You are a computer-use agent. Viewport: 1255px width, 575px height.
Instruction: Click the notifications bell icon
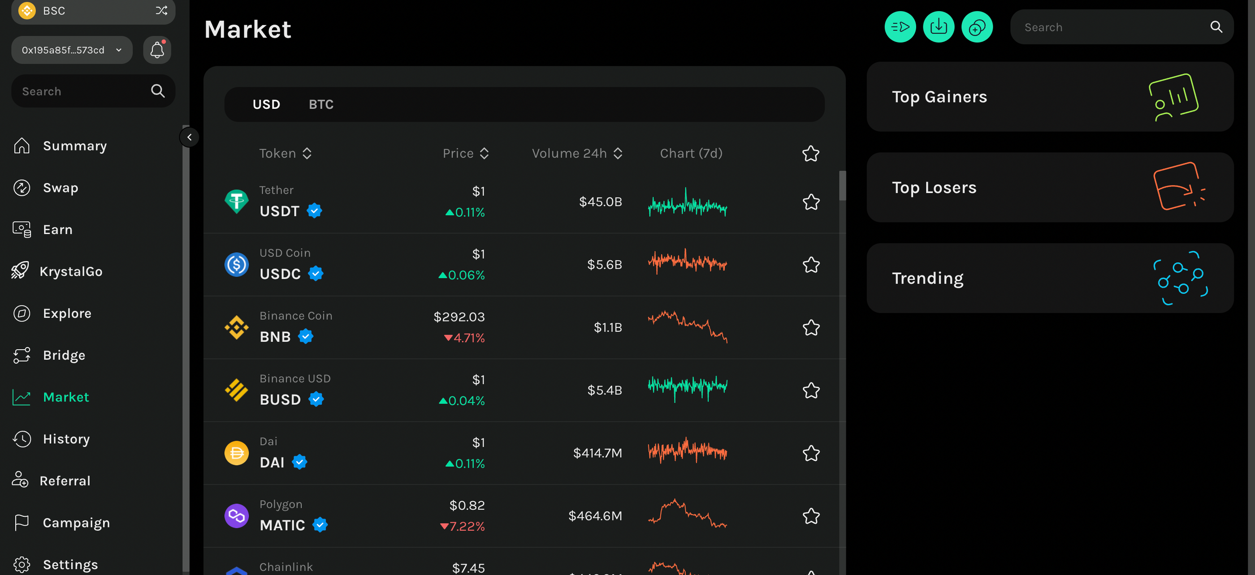coord(156,50)
